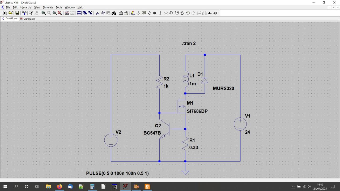Click the '1m' value of L1
The width and height of the screenshot is (340, 191).
[193, 84]
